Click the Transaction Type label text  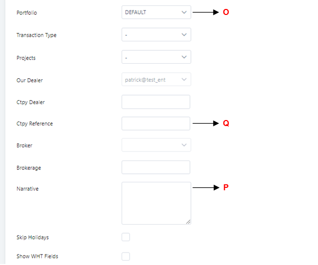pos(36,35)
